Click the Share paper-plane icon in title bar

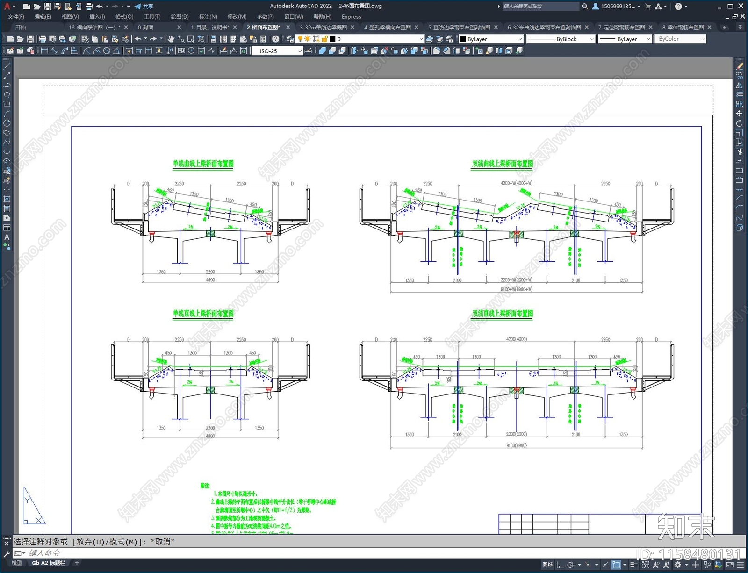(x=144, y=7)
